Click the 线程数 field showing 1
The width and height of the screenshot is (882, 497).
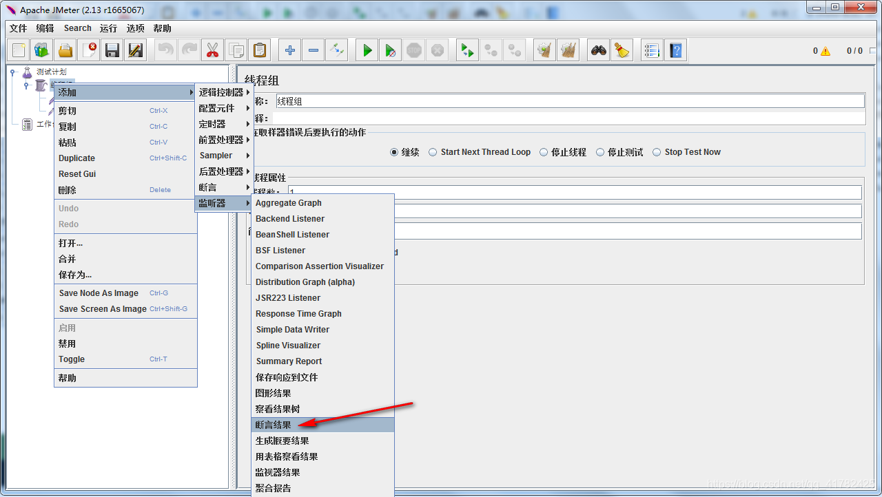click(x=575, y=192)
